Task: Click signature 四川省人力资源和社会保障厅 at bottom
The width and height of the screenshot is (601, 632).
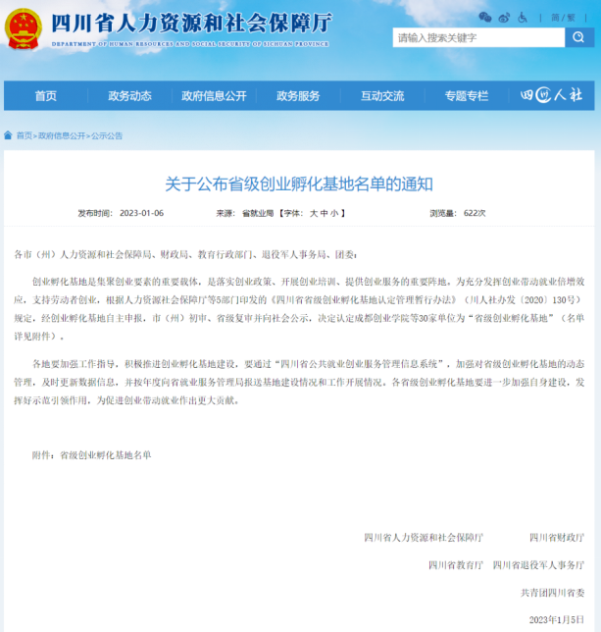Action: [424, 537]
